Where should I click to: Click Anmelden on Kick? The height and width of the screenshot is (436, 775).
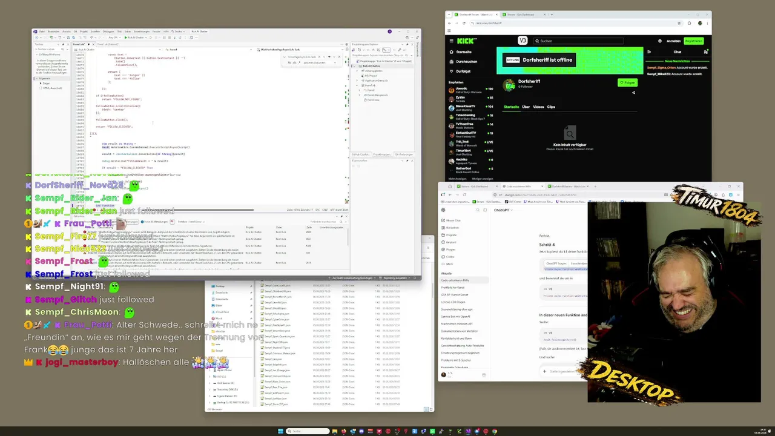673,41
